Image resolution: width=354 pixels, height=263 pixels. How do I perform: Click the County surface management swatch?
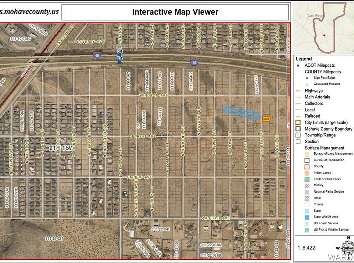tap(307, 167)
